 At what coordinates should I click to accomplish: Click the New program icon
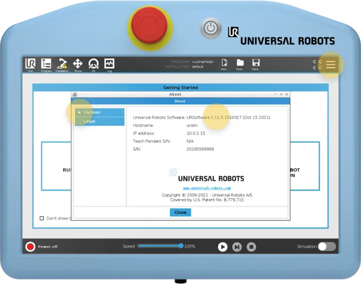[x=224, y=63]
